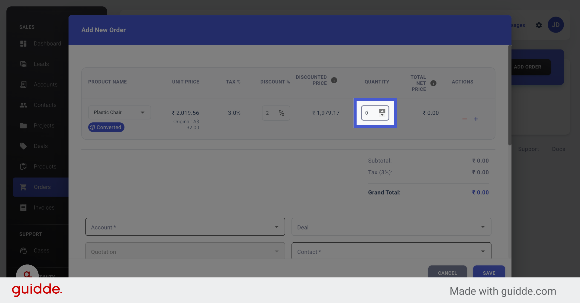Click the Cases headset icon
The width and height of the screenshot is (580, 303).
pos(23,251)
